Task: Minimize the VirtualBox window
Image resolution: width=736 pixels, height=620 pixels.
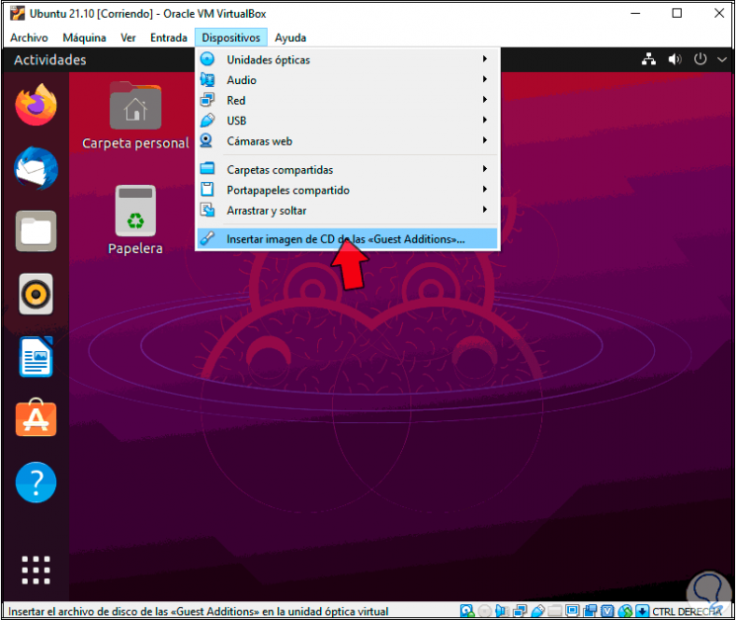Action: (635, 13)
